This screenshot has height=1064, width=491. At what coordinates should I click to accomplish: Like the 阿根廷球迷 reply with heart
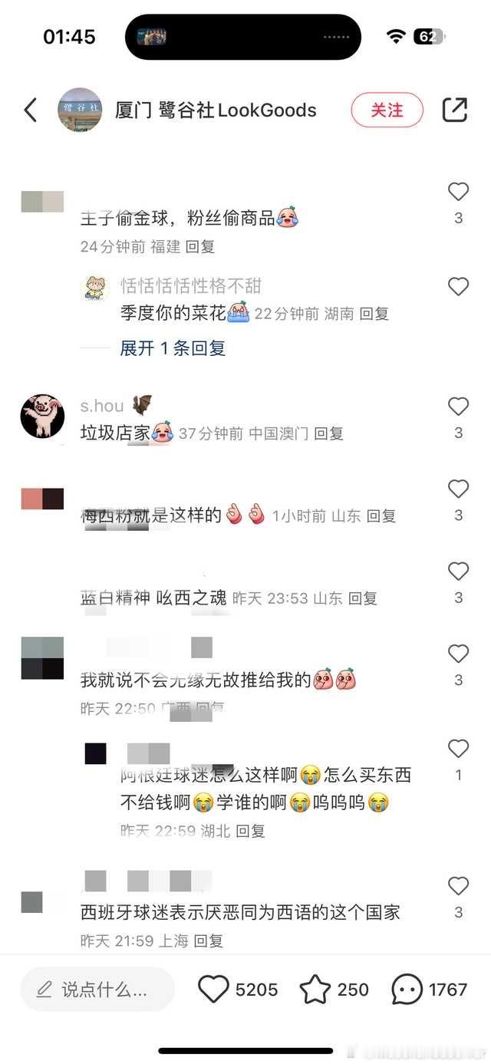tap(458, 749)
